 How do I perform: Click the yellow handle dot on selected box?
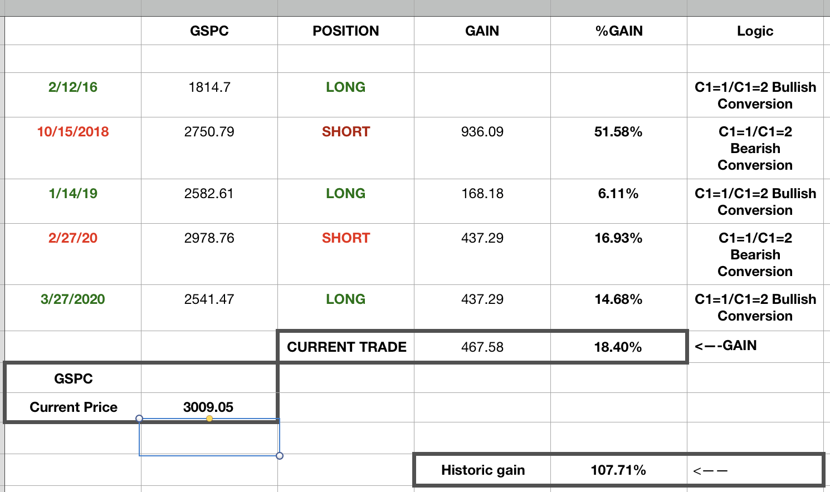click(x=209, y=419)
